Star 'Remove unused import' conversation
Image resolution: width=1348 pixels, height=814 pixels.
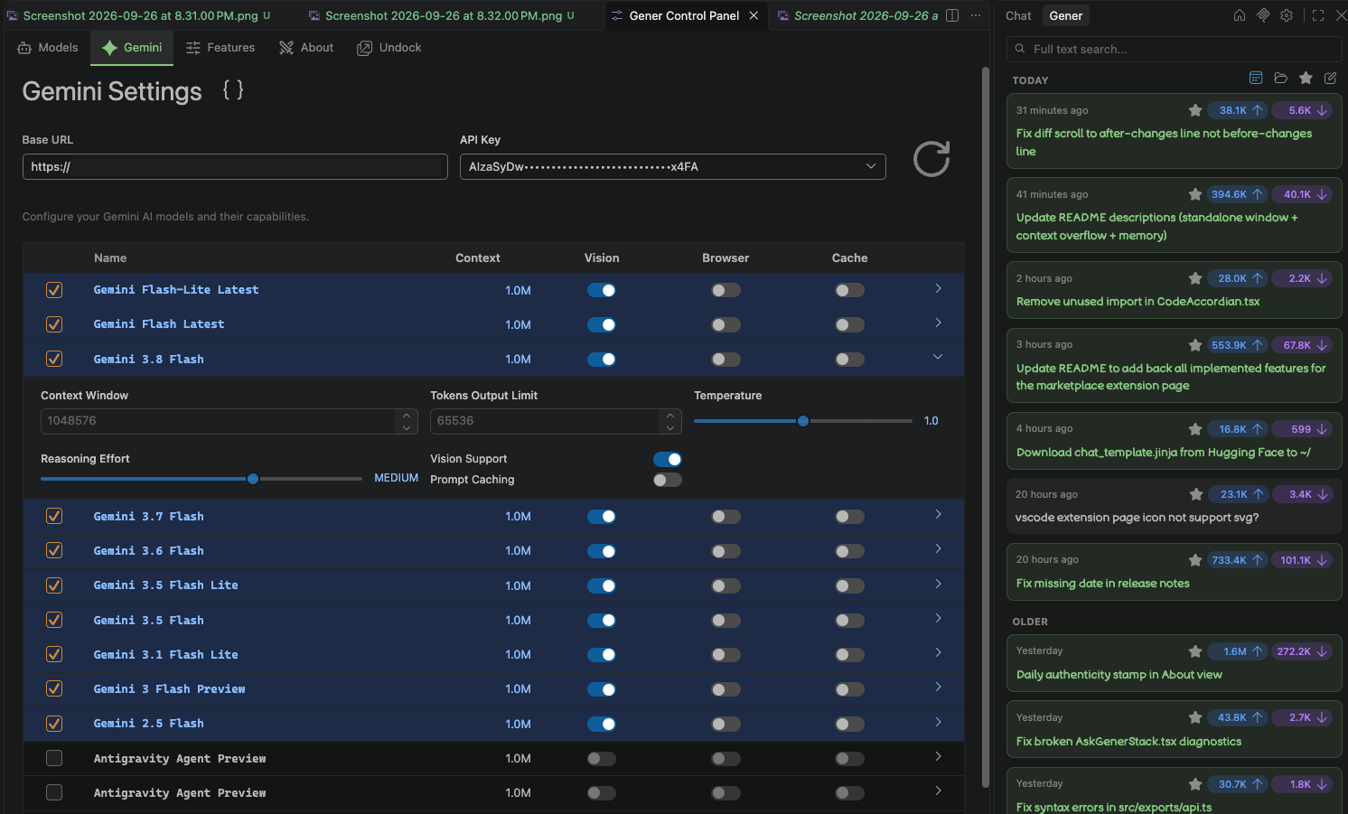click(1195, 278)
